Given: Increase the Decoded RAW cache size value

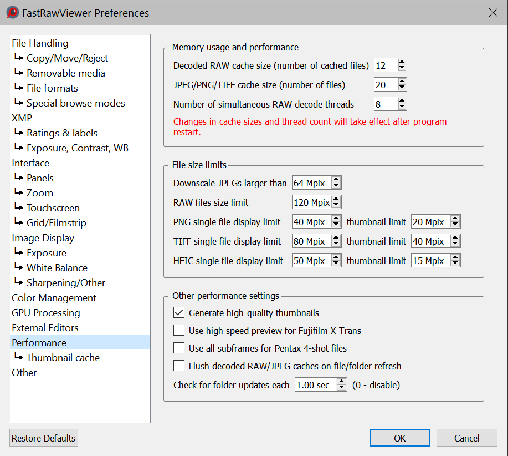Looking at the screenshot, I should pos(402,62).
